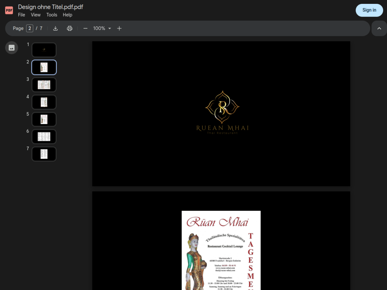387x290 pixels.
Task: Collapse the toolbar with the chevron-up button
Action: tap(379, 28)
